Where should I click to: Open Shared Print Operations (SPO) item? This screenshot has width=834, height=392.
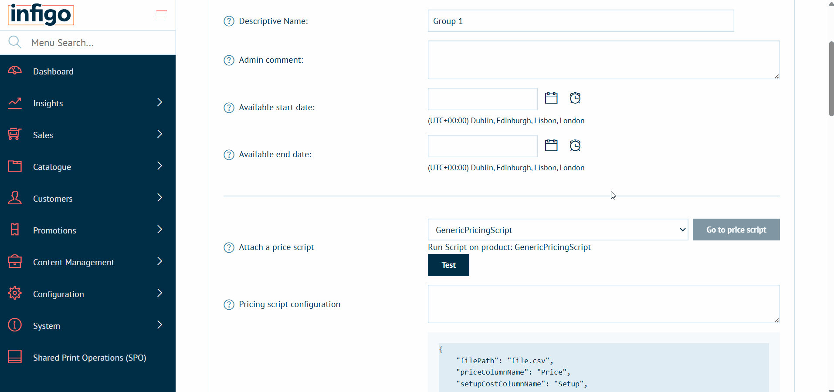[x=88, y=358]
